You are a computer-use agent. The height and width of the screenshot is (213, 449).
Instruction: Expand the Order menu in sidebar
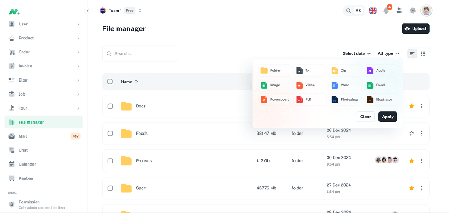(x=44, y=52)
